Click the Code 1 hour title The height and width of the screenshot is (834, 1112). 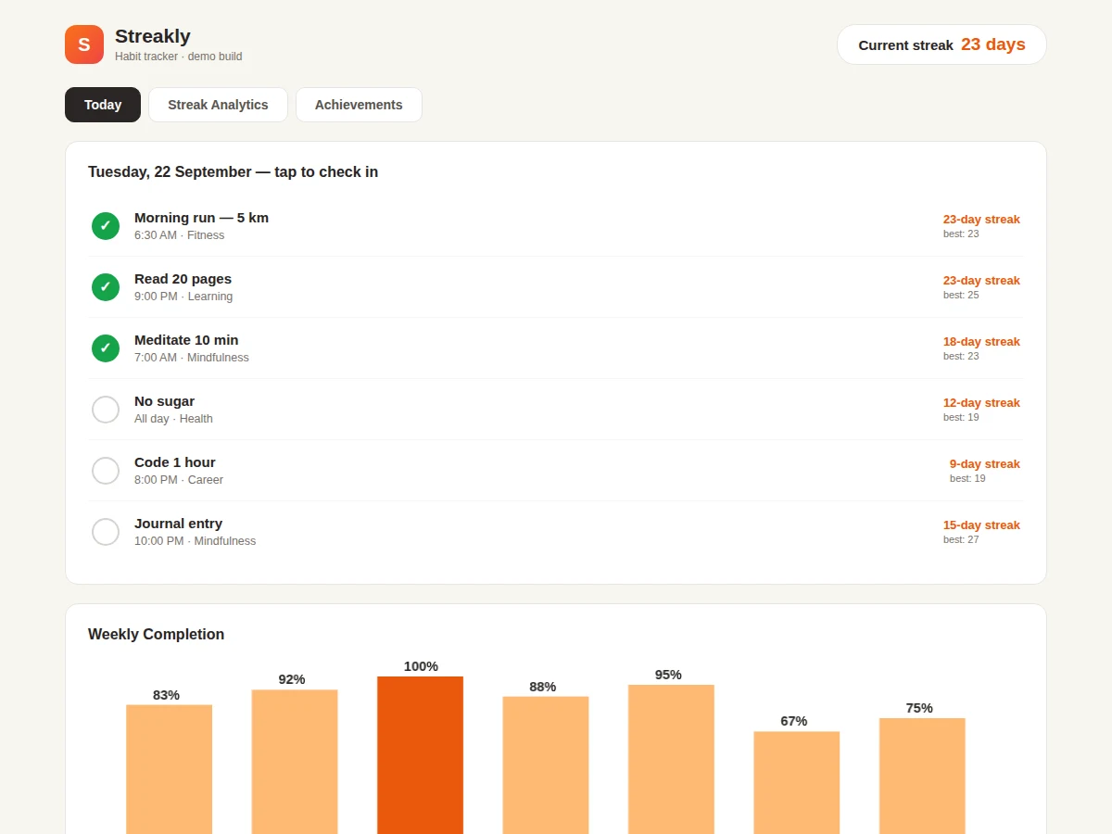[174, 462]
